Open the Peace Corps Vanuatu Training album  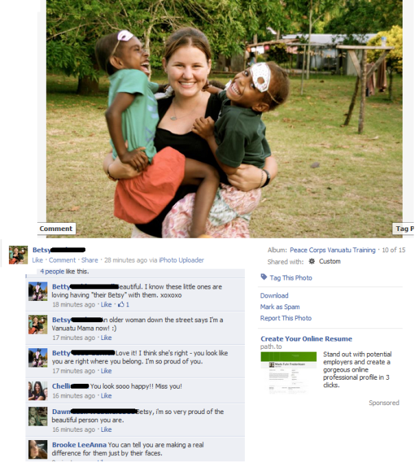point(333,250)
